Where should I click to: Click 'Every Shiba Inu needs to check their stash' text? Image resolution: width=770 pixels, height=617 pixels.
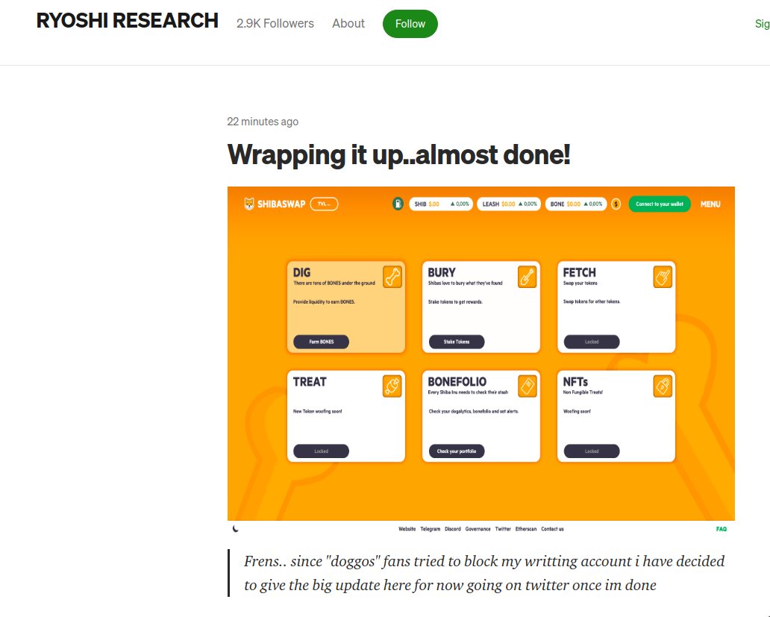click(x=468, y=392)
